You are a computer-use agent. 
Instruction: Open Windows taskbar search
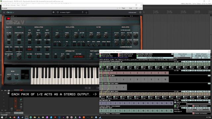coord(6,117)
